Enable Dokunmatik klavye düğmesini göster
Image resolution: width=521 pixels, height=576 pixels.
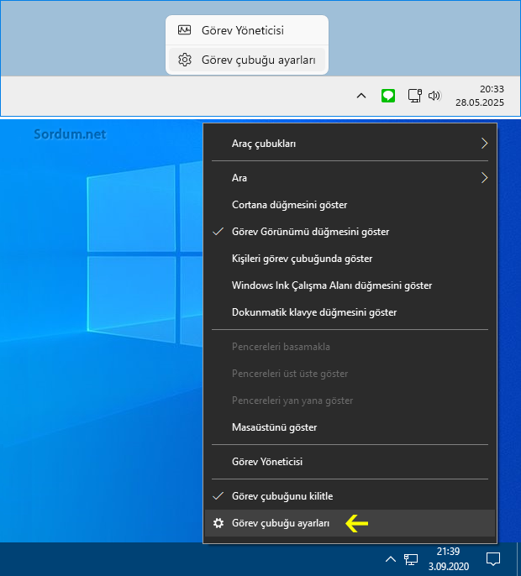pyautogui.click(x=350, y=312)
